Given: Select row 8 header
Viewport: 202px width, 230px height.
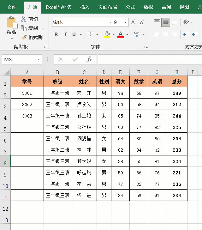Looking at the screenshot, I should [5, 161].
